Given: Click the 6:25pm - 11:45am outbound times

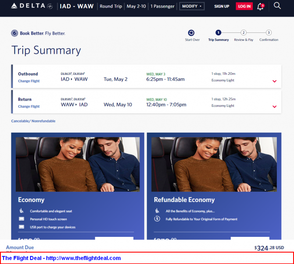Looking at the screenshot, I should pos(165,79).
